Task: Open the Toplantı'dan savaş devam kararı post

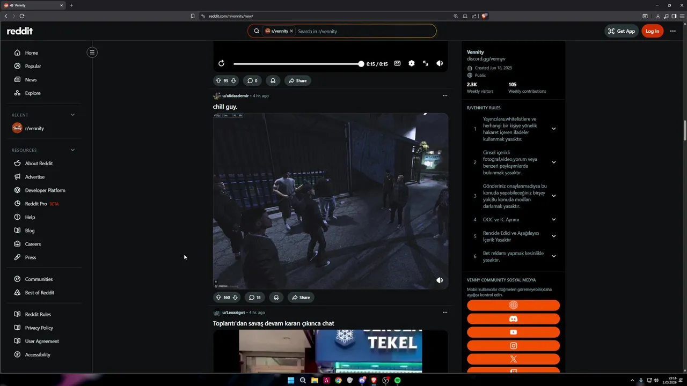Action: point(273,323)
